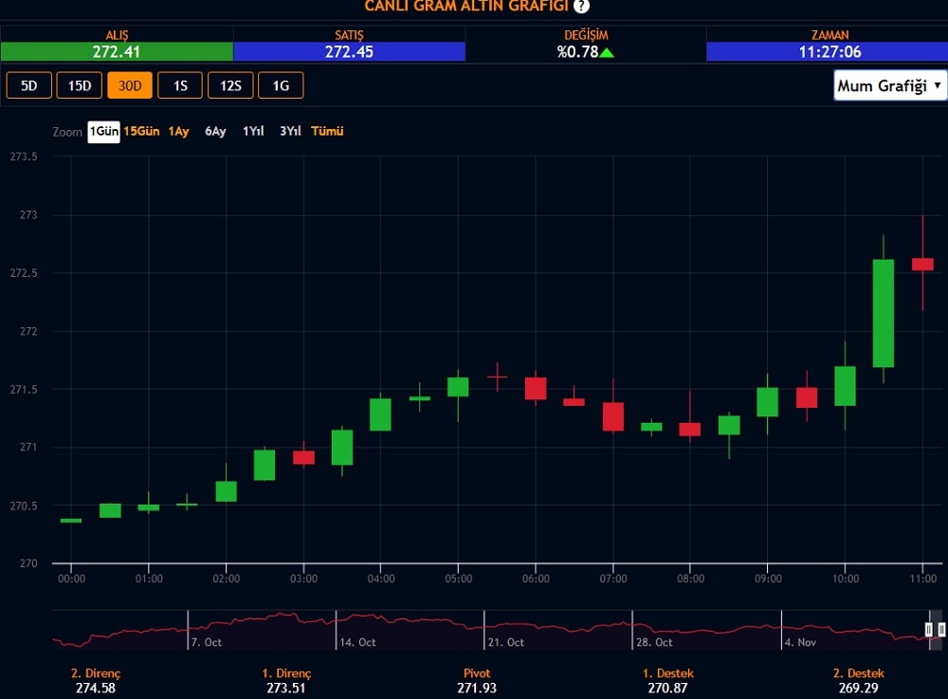The width and height of the screenshot is (948, 699).
Task: Switch to the 12S interval
Action: (x=230, y=85)
